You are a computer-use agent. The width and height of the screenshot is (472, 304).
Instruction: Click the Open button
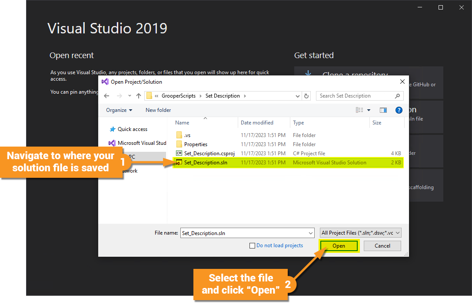pos(339,246)
